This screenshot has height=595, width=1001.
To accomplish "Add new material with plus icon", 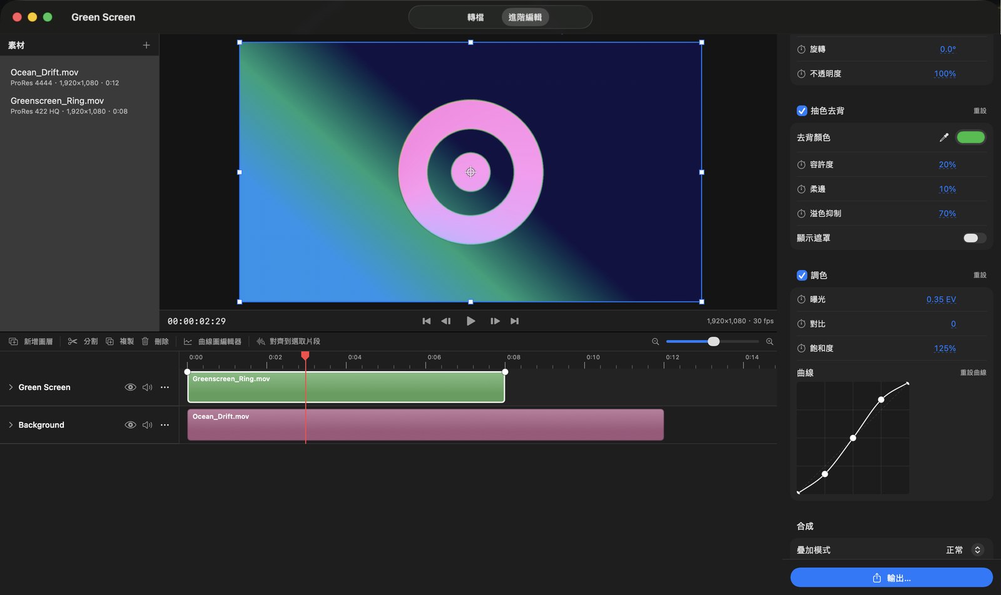I will (146, 45).
